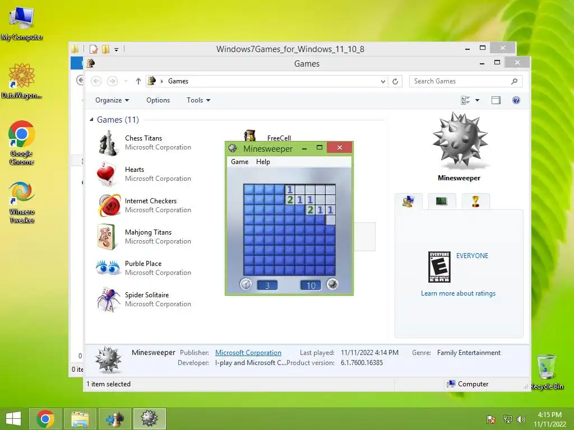Open Winaero Tweaker desktop shortcut
574x430 pixels.
point(22,202)
